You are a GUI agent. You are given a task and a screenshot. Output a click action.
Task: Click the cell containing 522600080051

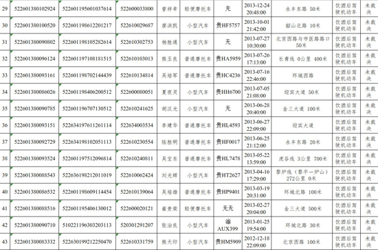pyautogui.click(x=137, y=92)
